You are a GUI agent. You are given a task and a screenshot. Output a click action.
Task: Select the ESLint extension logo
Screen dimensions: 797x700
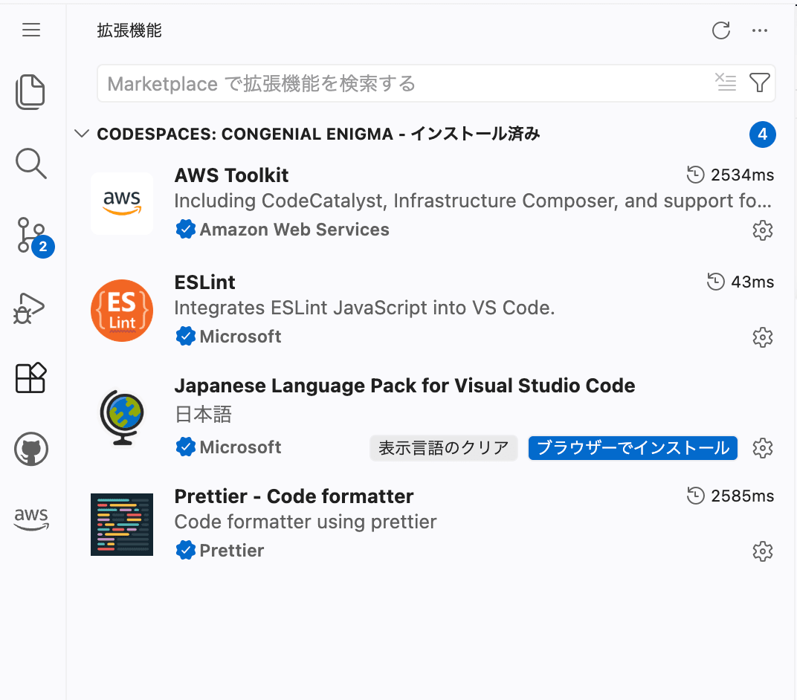pos(122,311)
